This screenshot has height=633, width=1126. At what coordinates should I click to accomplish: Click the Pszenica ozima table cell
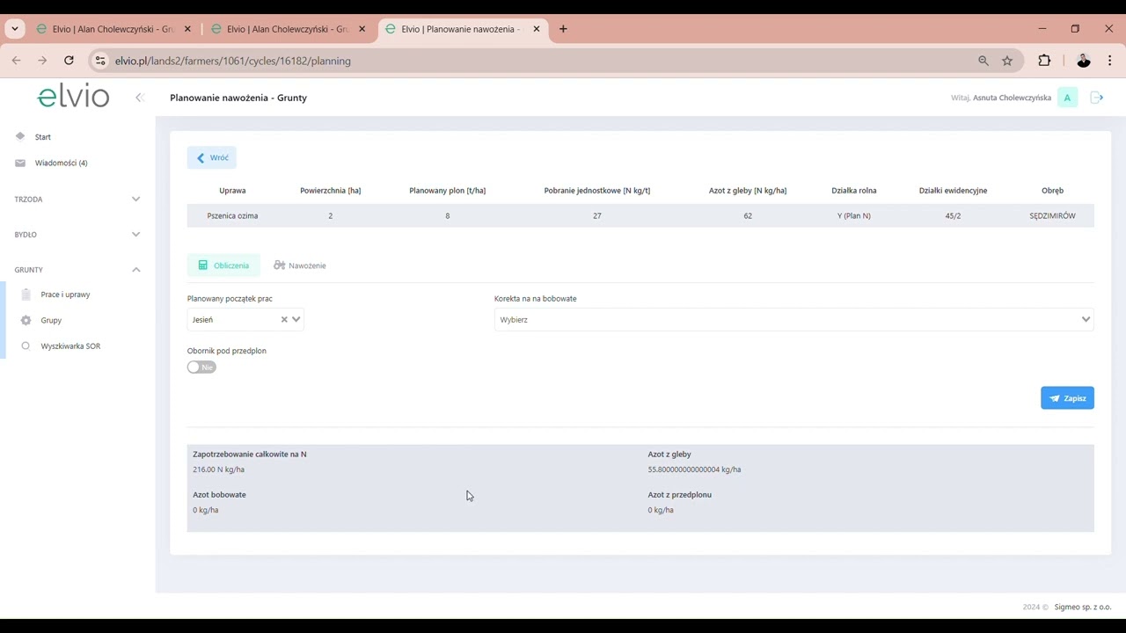[x=232, y=215]
